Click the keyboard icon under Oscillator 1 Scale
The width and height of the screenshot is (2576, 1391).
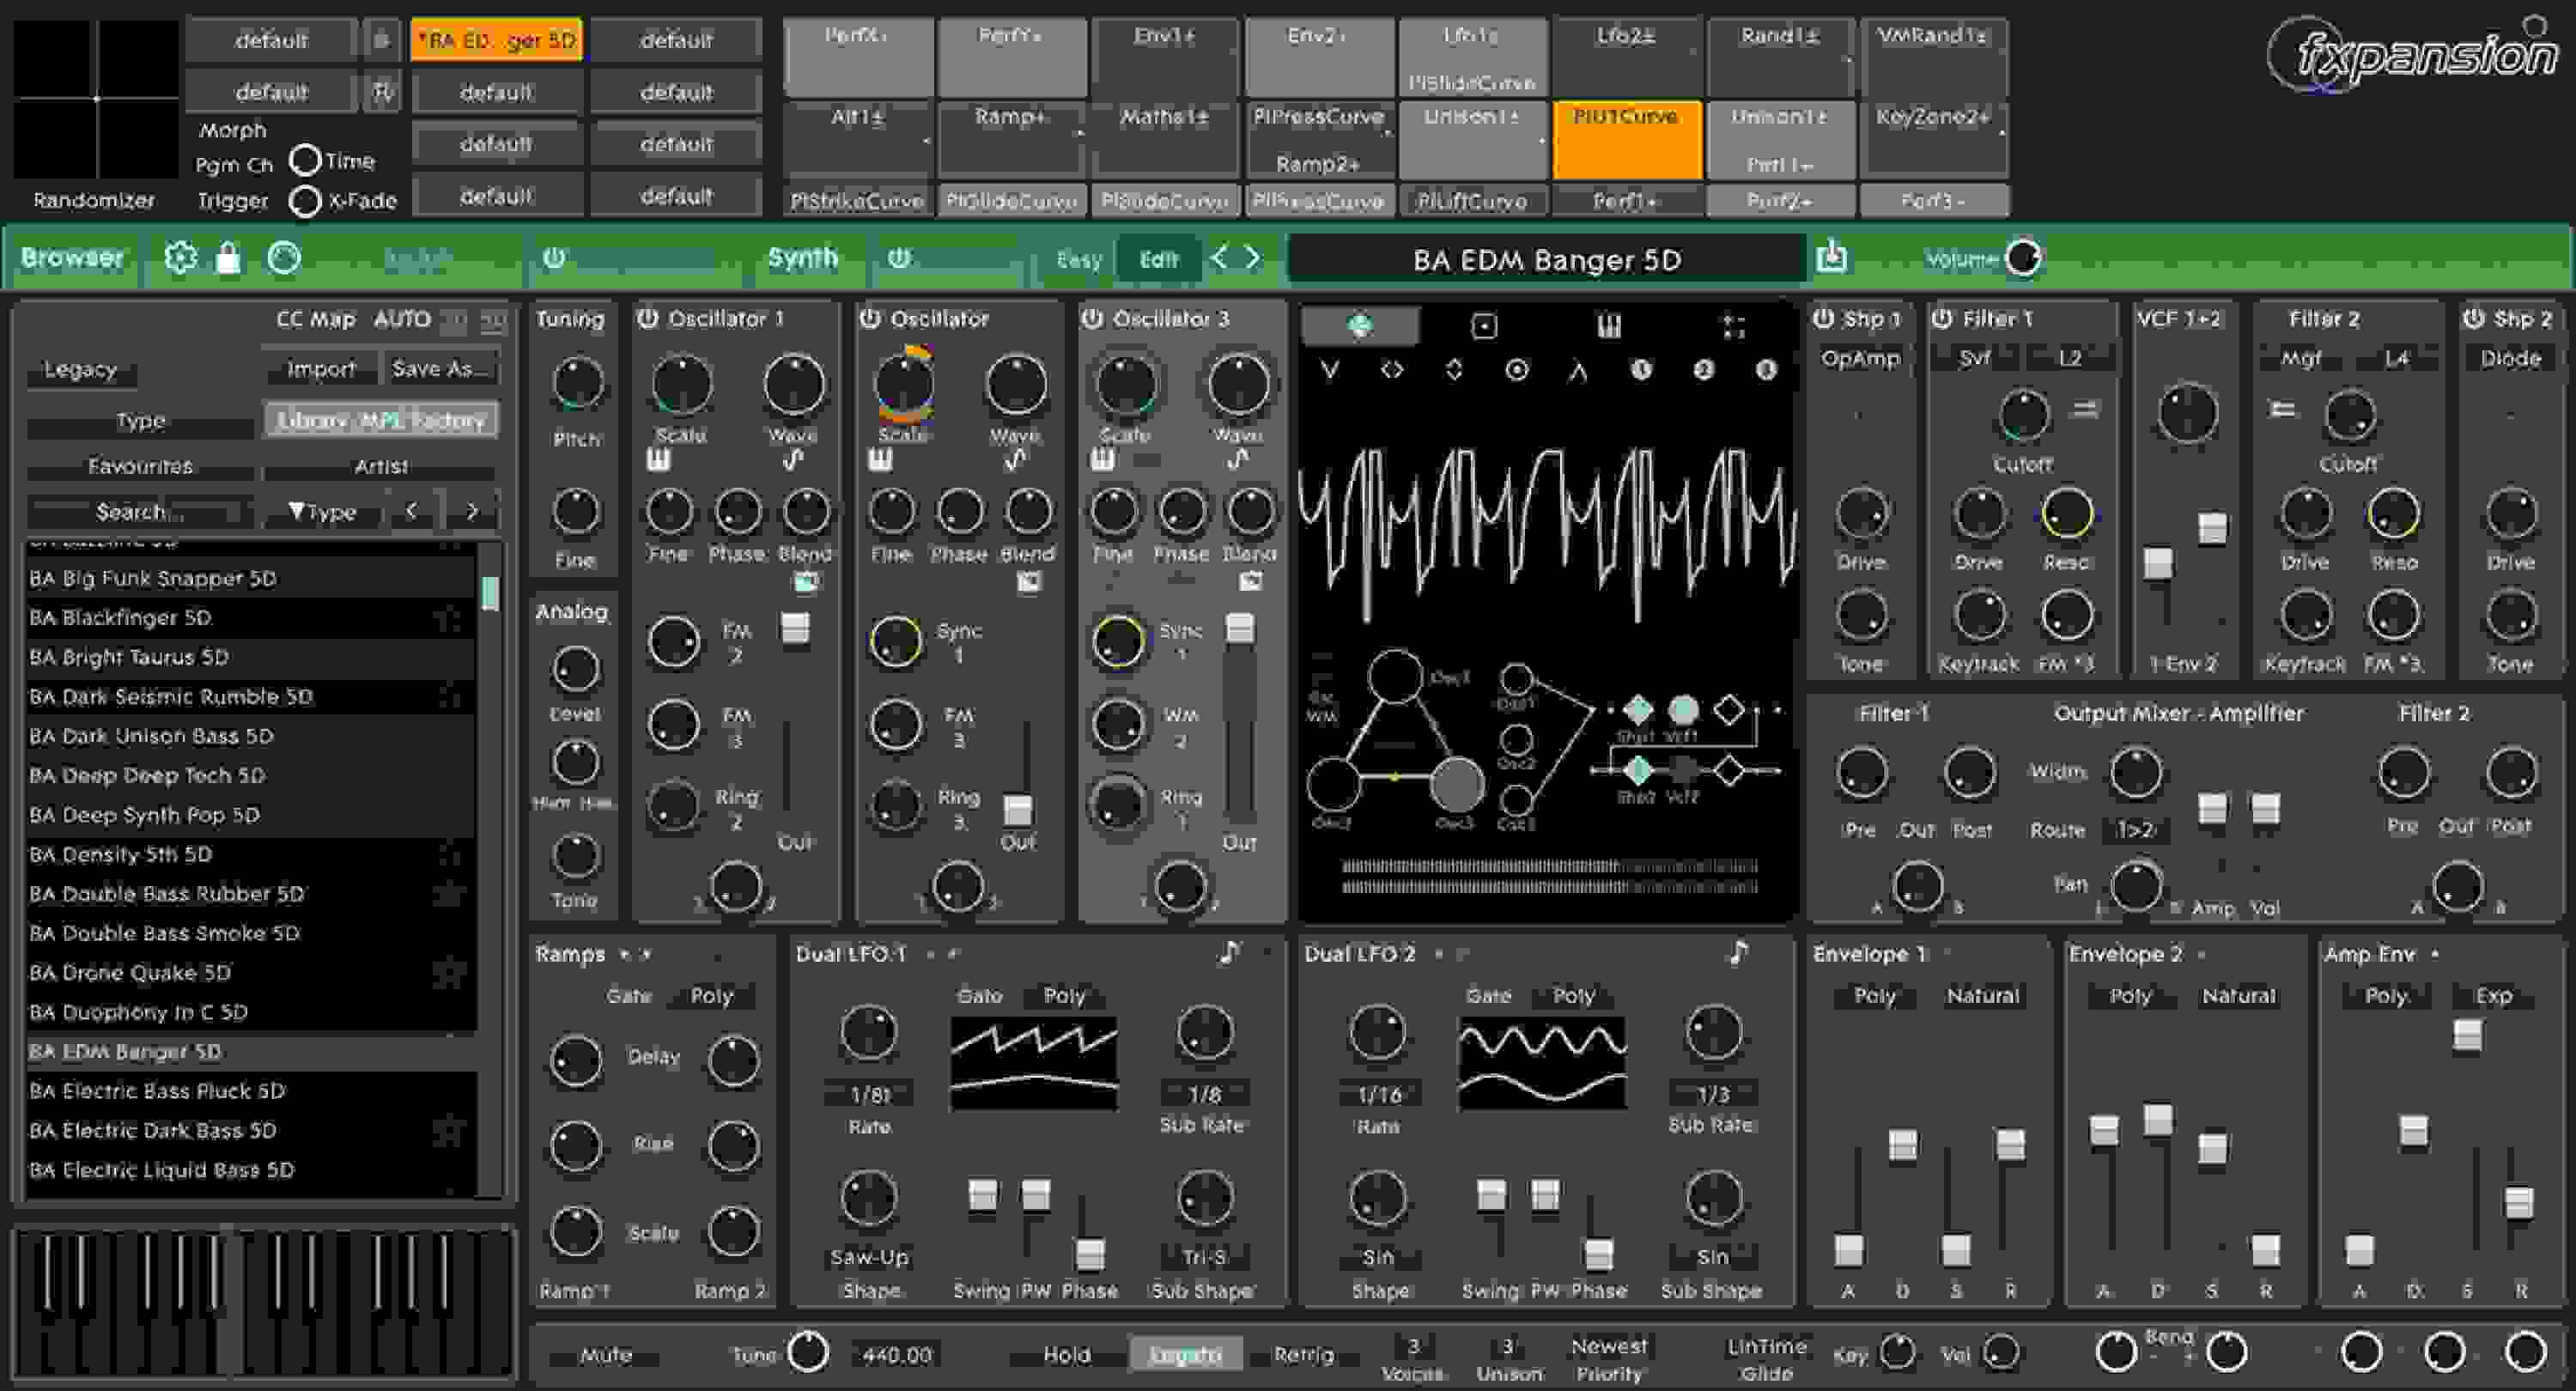point(658,459)
